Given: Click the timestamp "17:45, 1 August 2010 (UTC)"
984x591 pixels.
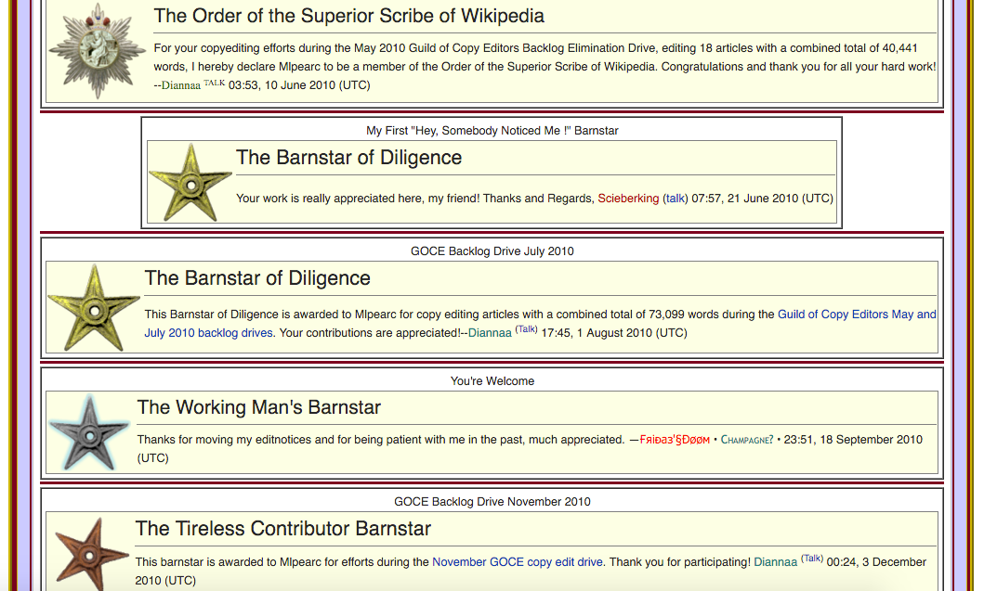Looking at the screenshot, I should tap(614, 333).
